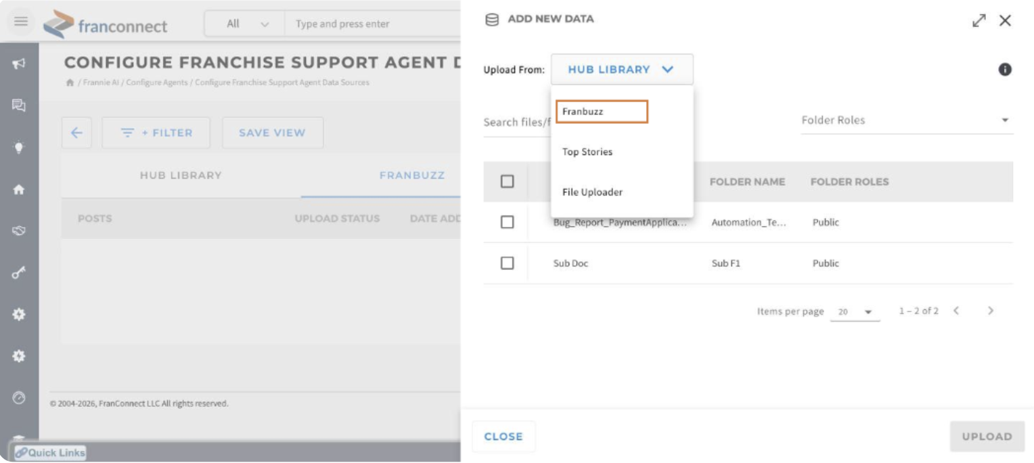Click the Automation_Te folder name cell
Viewport: 1034px width, 463px height.
(749, 223)
